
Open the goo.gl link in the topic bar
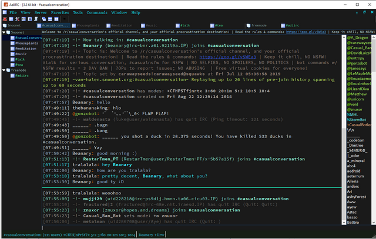click(x=306, y=32)
